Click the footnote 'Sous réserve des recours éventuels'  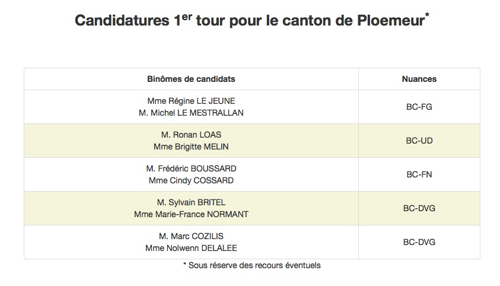point(254,265)
